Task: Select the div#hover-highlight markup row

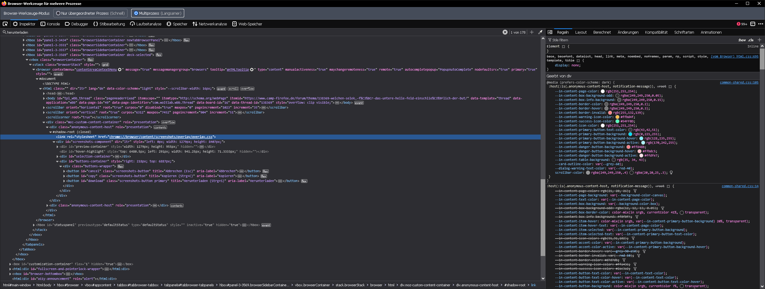Action: pos(270,152)
